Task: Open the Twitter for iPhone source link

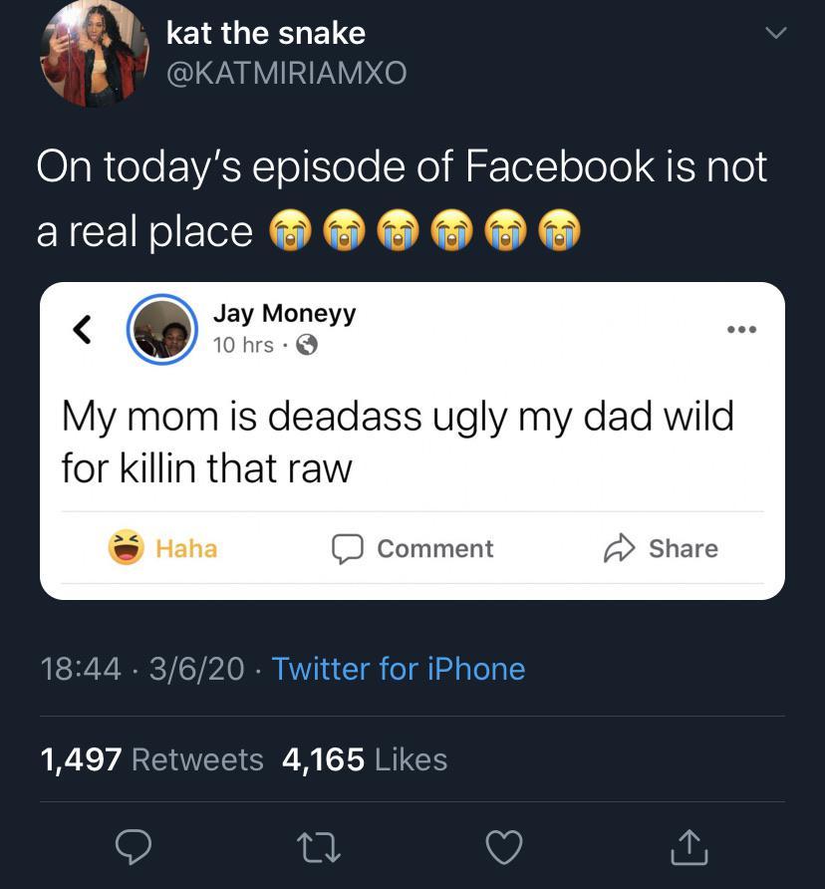Action: pos(398,669)
